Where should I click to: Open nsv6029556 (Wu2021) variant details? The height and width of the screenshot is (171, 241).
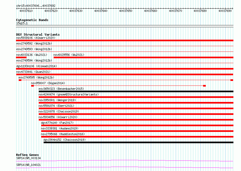[x=69, y=55]
